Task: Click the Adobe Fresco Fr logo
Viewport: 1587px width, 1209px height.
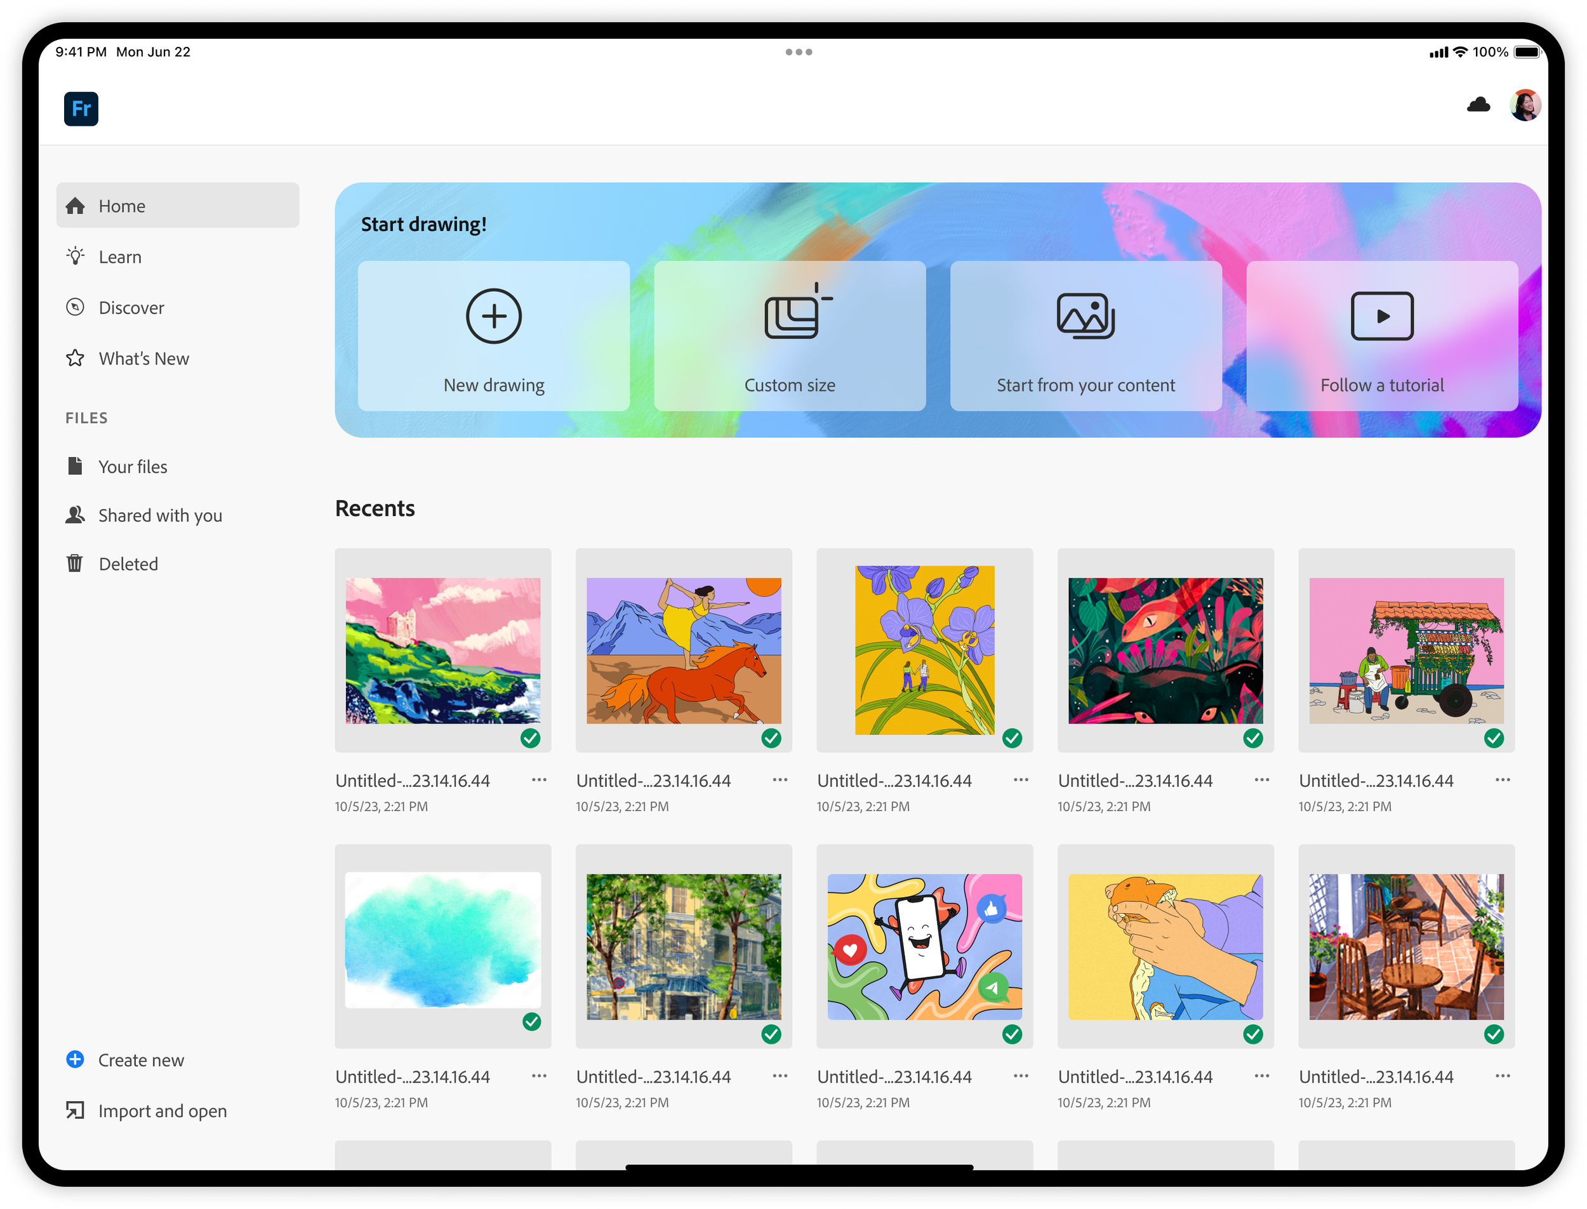Action: pos(81,109)
